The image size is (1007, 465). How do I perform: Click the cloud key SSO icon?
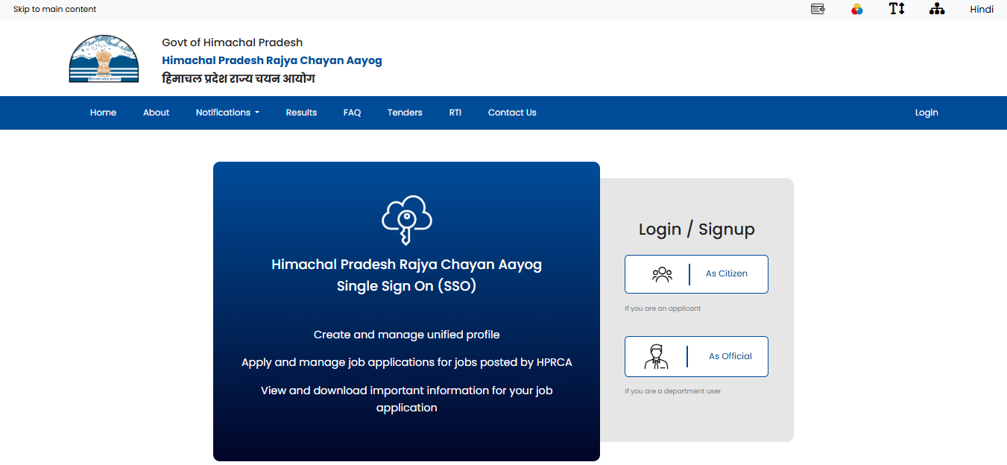[406, 219]
